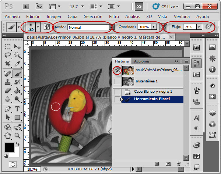This screenshot has height=174, width=221.
Task: Create new document from current state
Action: tap(157, 164)
